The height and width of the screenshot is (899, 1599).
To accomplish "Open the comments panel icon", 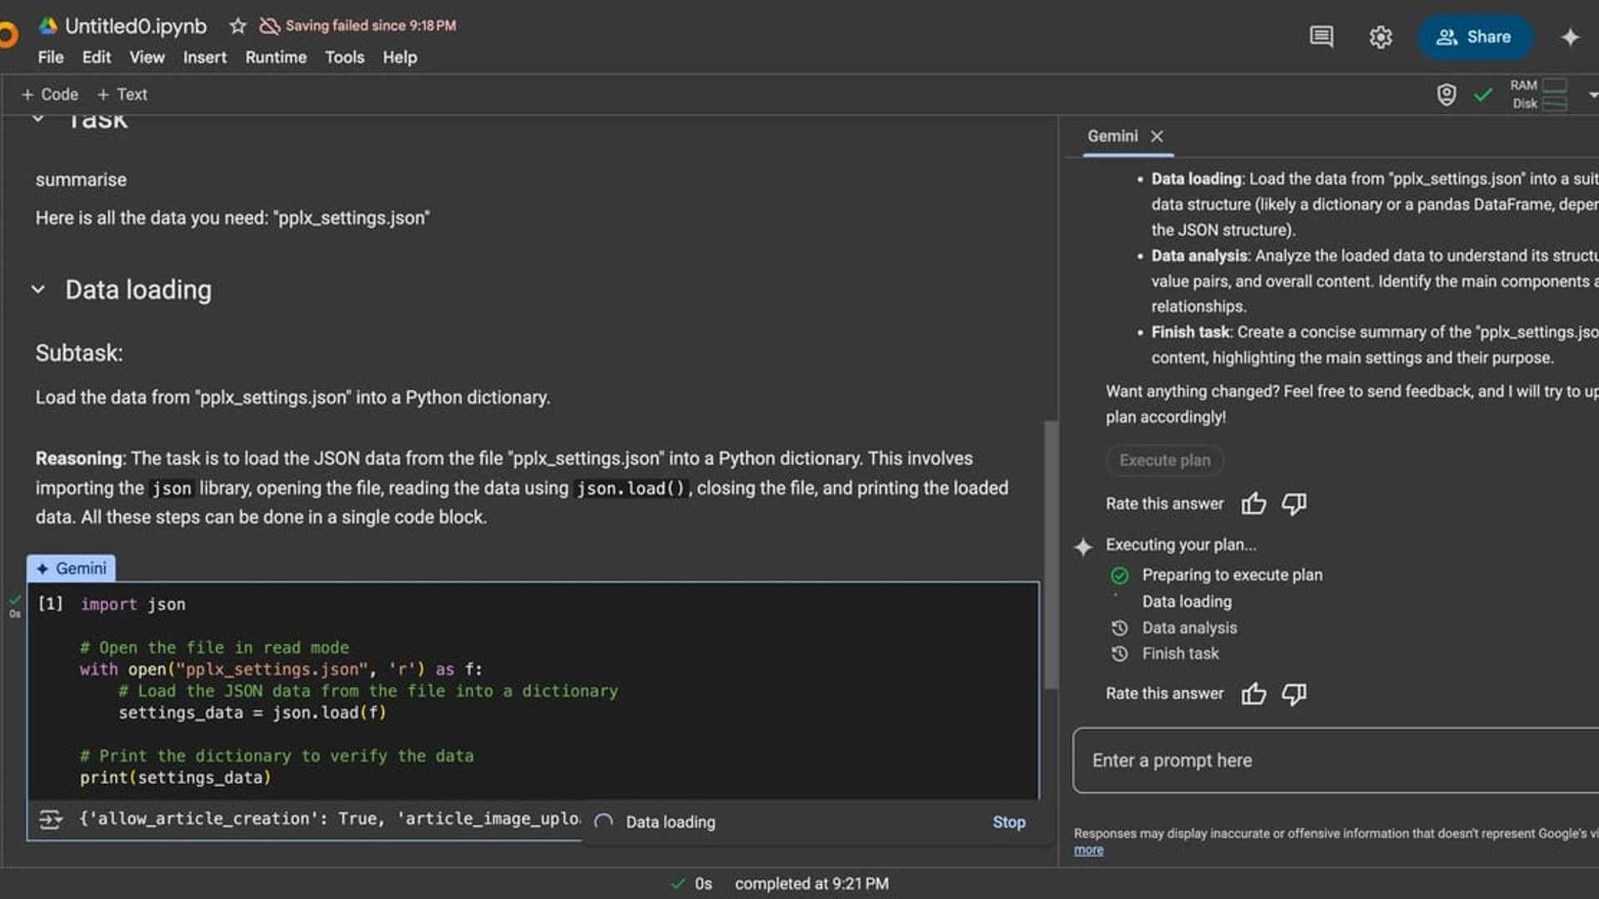I will (x=1321, y=37).
